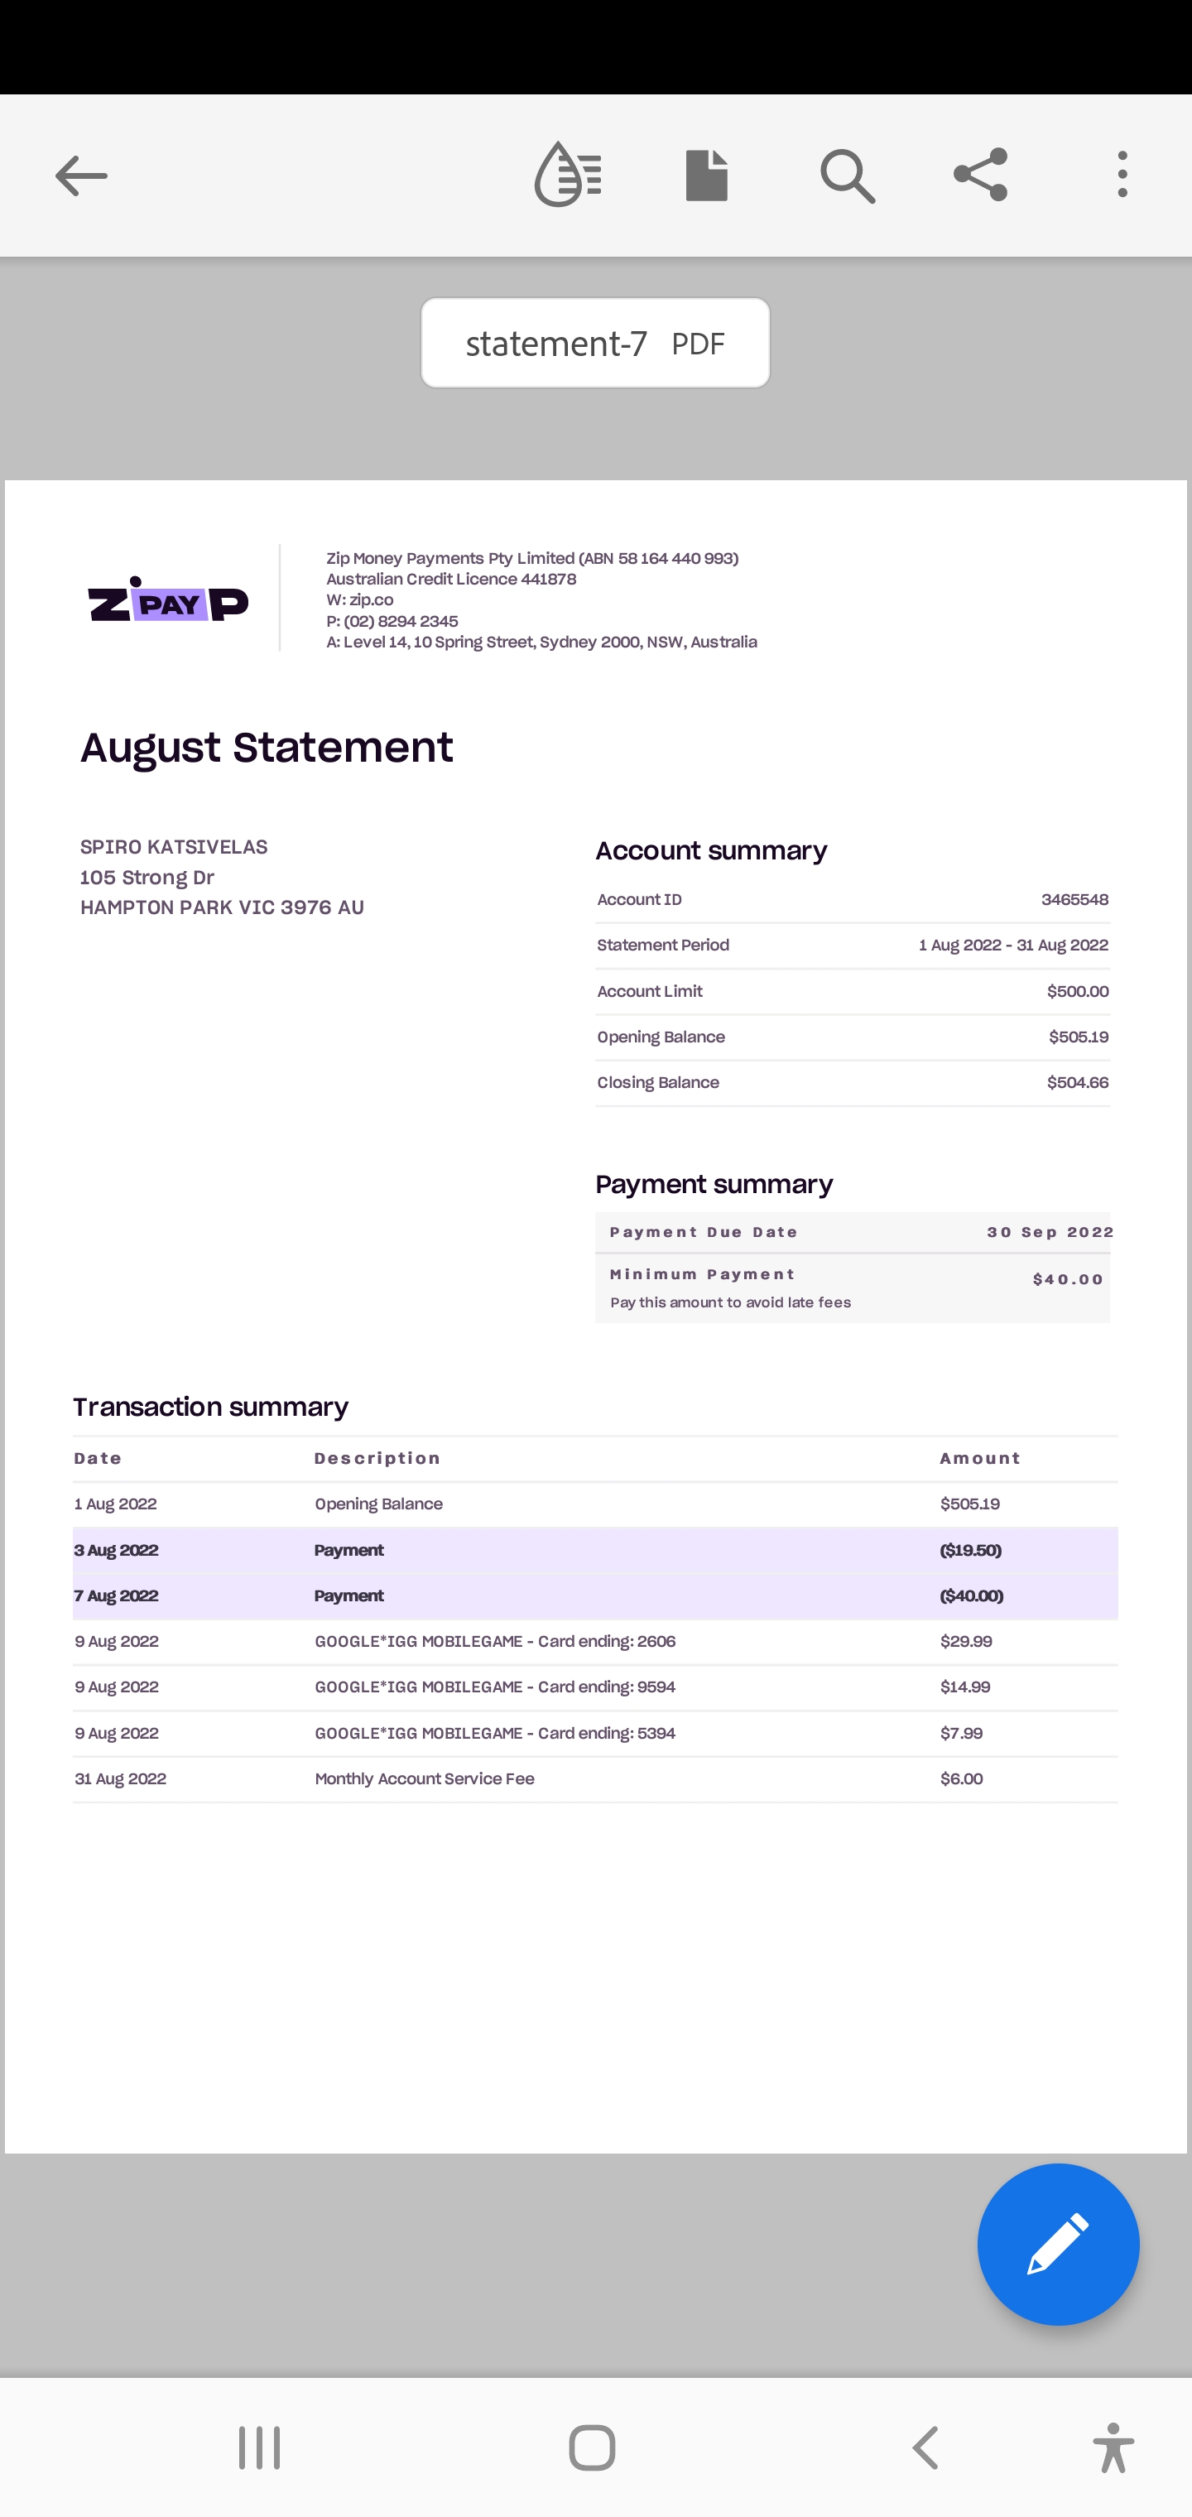Tap the blue pencil edit button
1192x2517 pixels.
click(1057, 2244)
